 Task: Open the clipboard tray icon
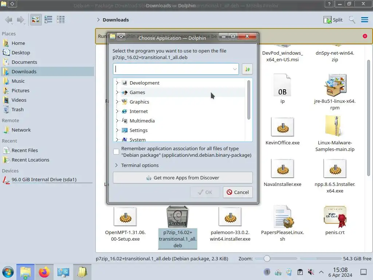300,272
